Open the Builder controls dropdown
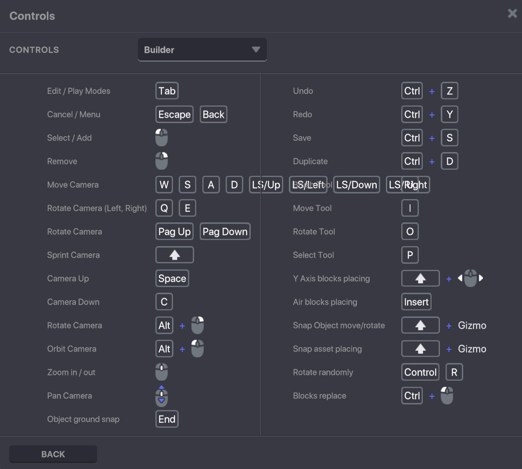The height and width of the screenshot is (469, 522). 202,50
